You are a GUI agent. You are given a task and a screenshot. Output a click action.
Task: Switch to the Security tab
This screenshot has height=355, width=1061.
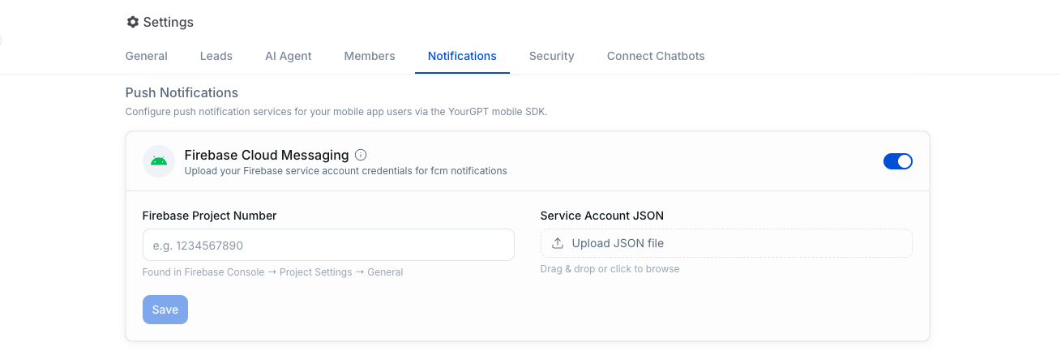[x=552, y=56]
